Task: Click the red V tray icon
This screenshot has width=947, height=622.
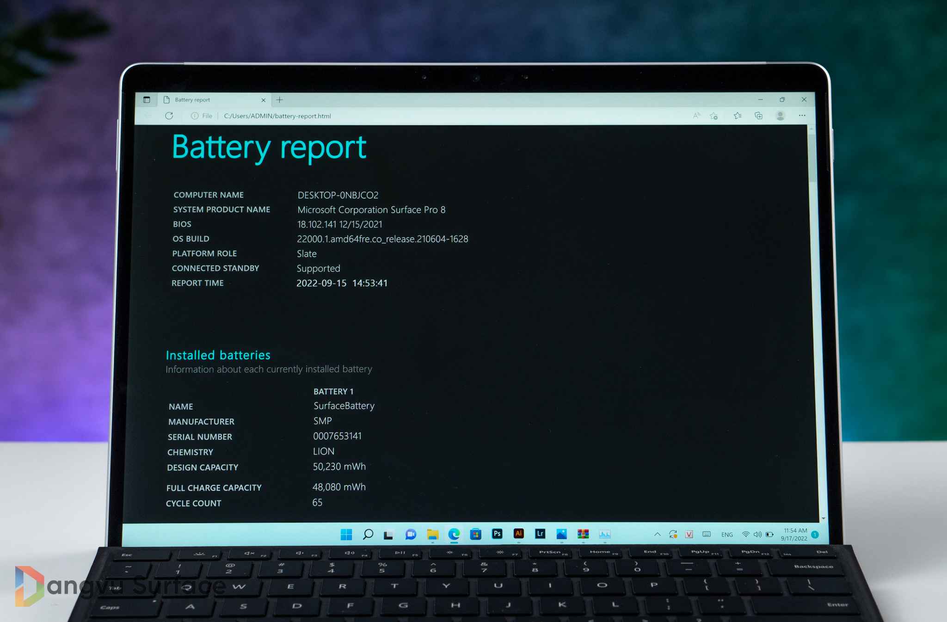Action: (x=689, y=535)
